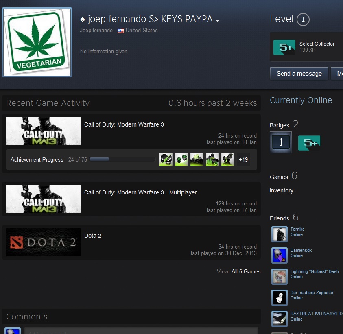Click the teal 5+ badge under Badges
This screenshot has width=343, height=334.
(x=309, y=143)
